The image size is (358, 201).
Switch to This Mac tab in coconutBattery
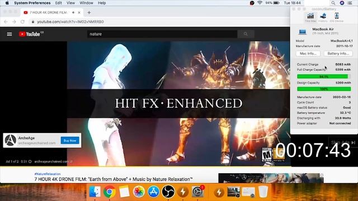coord(310,17)
